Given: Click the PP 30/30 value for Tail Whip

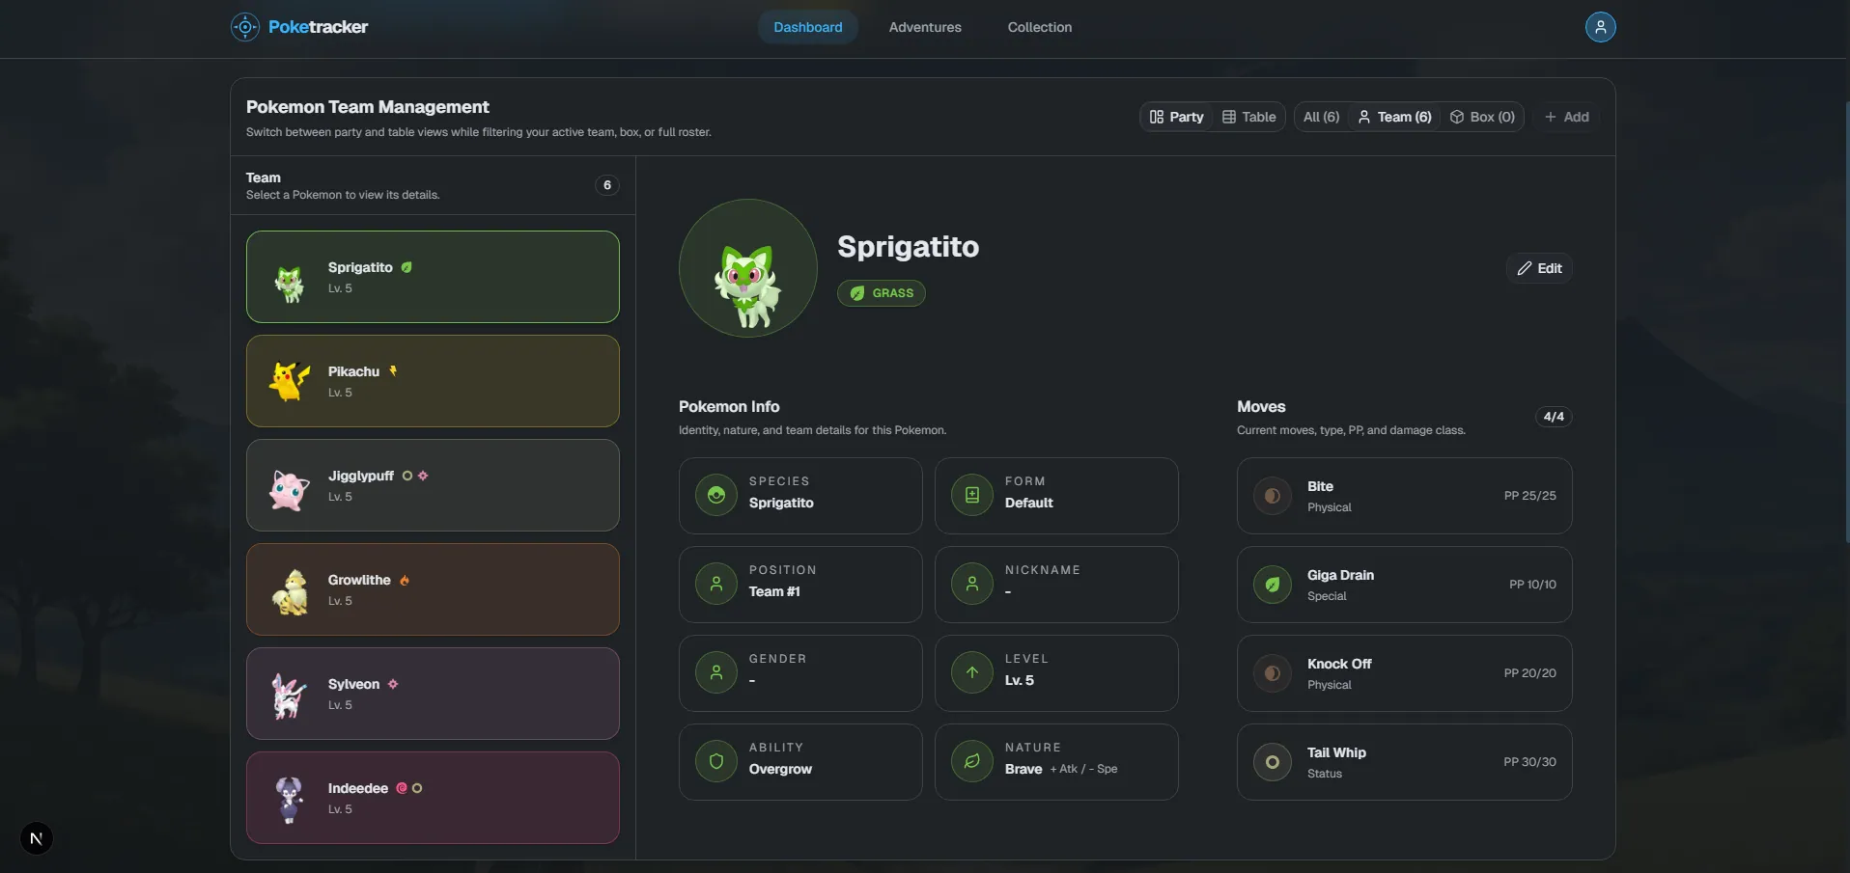Looking at the screenshot, I should [x=1529, y=762].
